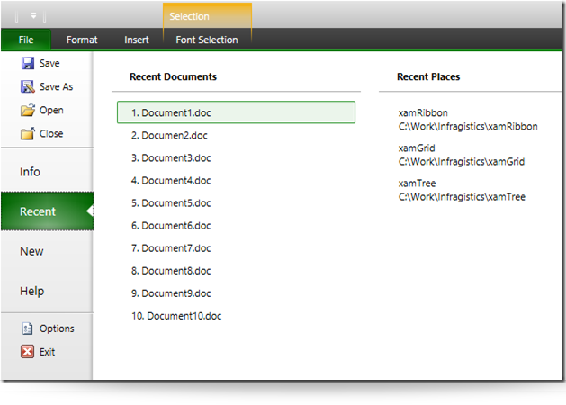Open the quick access toolbar dropdown arrow
Image resolution: width=566 pixels, height=405 pixels.
click(33, 15)
